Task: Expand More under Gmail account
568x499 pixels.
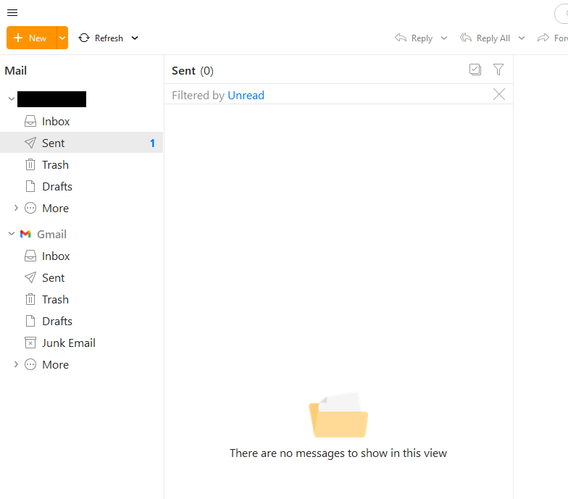Action: pos(16,364)
